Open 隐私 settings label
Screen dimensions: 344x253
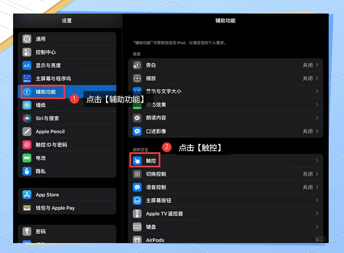coord(41,171)
